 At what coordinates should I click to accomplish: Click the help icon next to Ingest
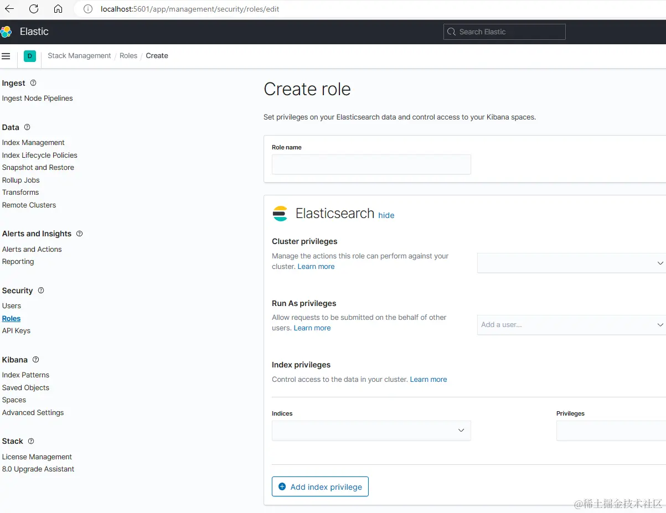(x=33, y=83)
